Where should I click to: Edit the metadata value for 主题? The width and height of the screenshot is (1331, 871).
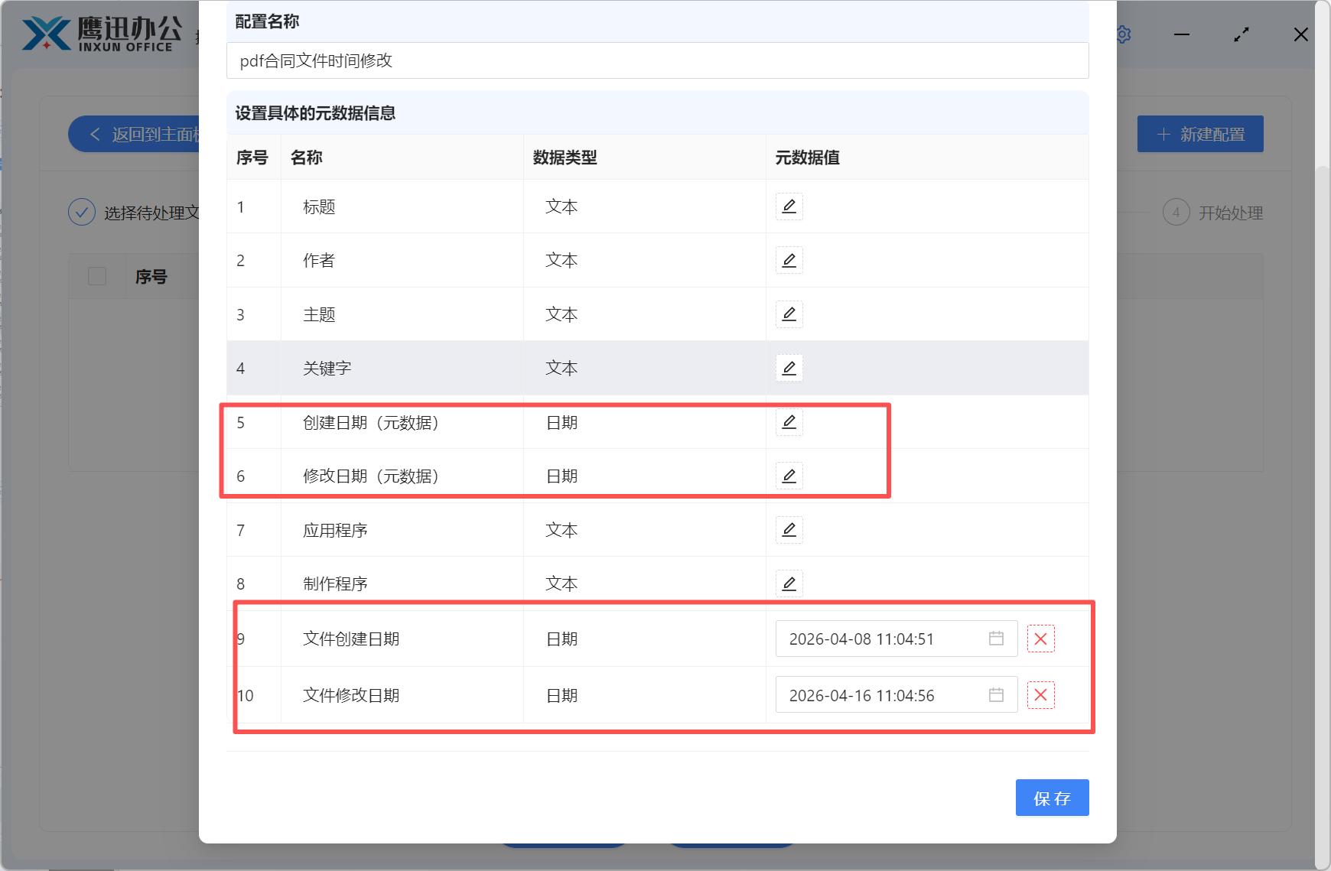(x=789, y=314)
